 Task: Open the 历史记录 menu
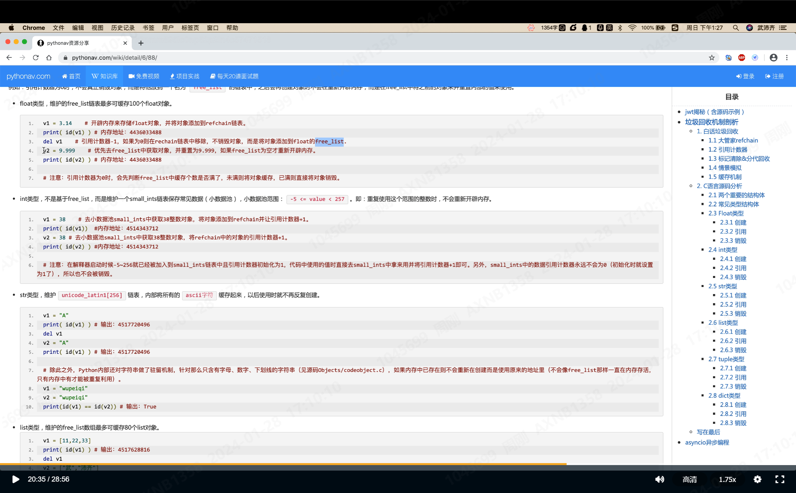pos(123,28)
